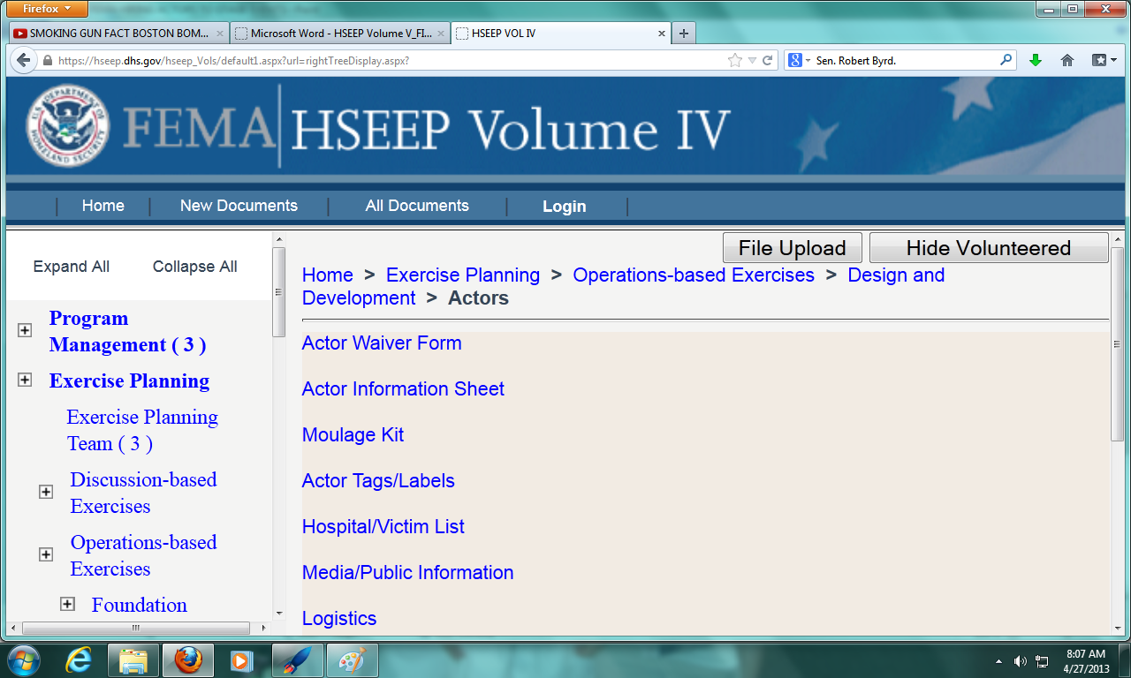The image size is (1131, 678).
Task: Open the Actor Tags/Labels link
Action: point(378,480)
